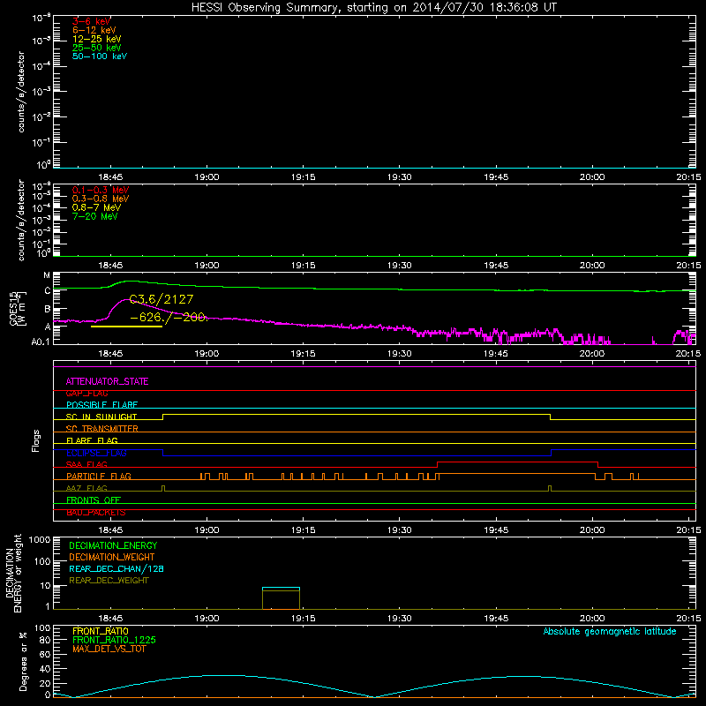Screen dimensions: 706x706
Task: Click the A0.1 tick label on GOES axis
Action: 41,342
